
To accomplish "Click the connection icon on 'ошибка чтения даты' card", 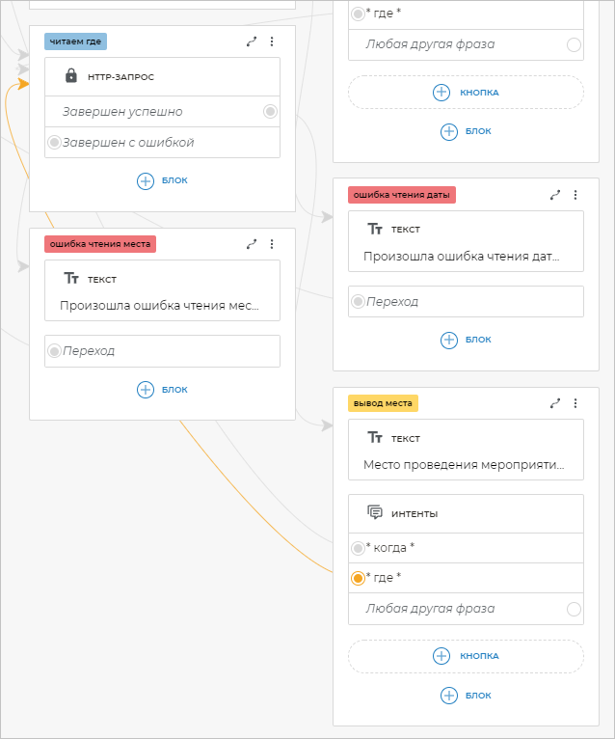I will click(x=555, y=194).
